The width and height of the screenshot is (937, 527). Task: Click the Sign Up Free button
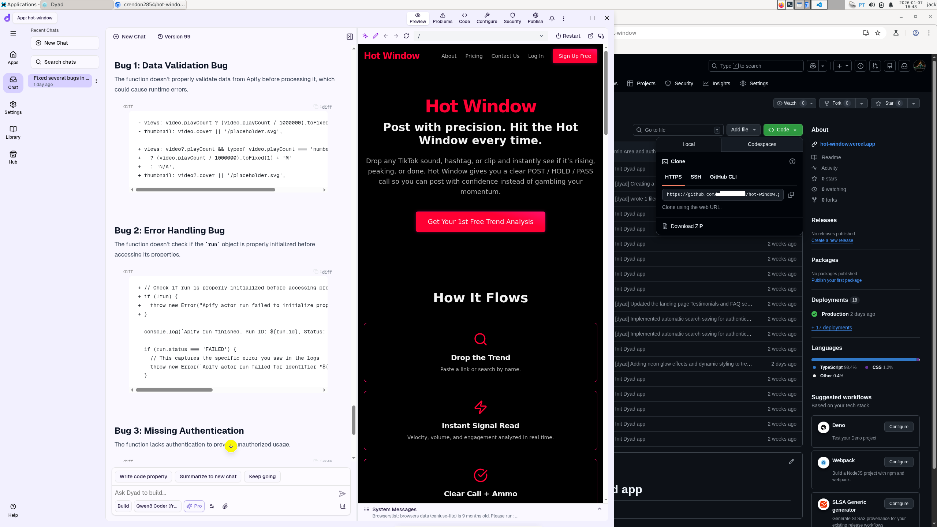575,56
